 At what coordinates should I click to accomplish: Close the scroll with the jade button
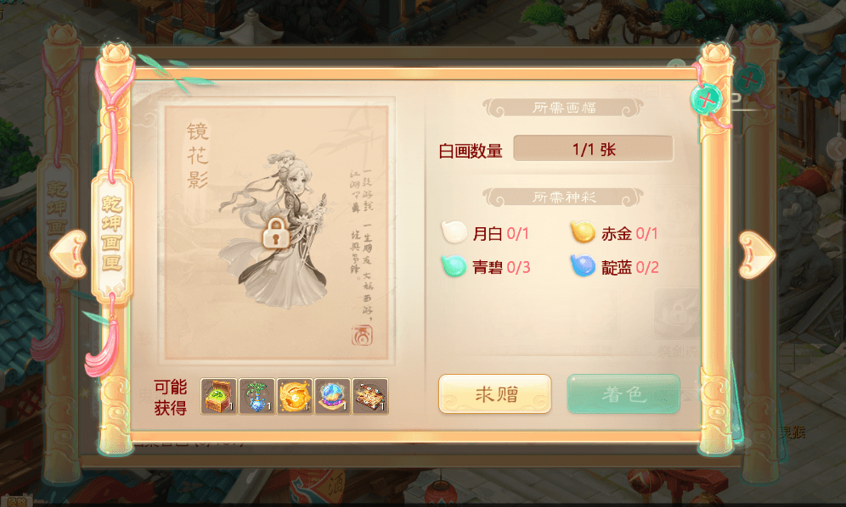click(x=706, y=99)
